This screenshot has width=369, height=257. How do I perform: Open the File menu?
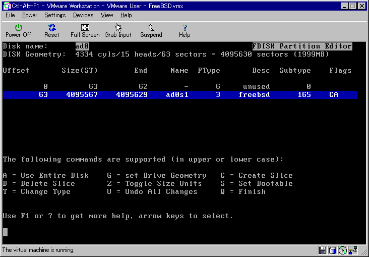(x=10, y=15)
